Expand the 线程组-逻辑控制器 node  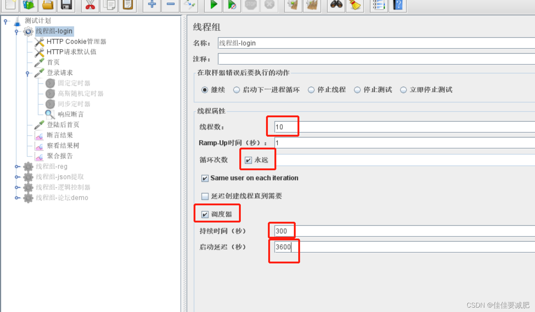(17, 187)
